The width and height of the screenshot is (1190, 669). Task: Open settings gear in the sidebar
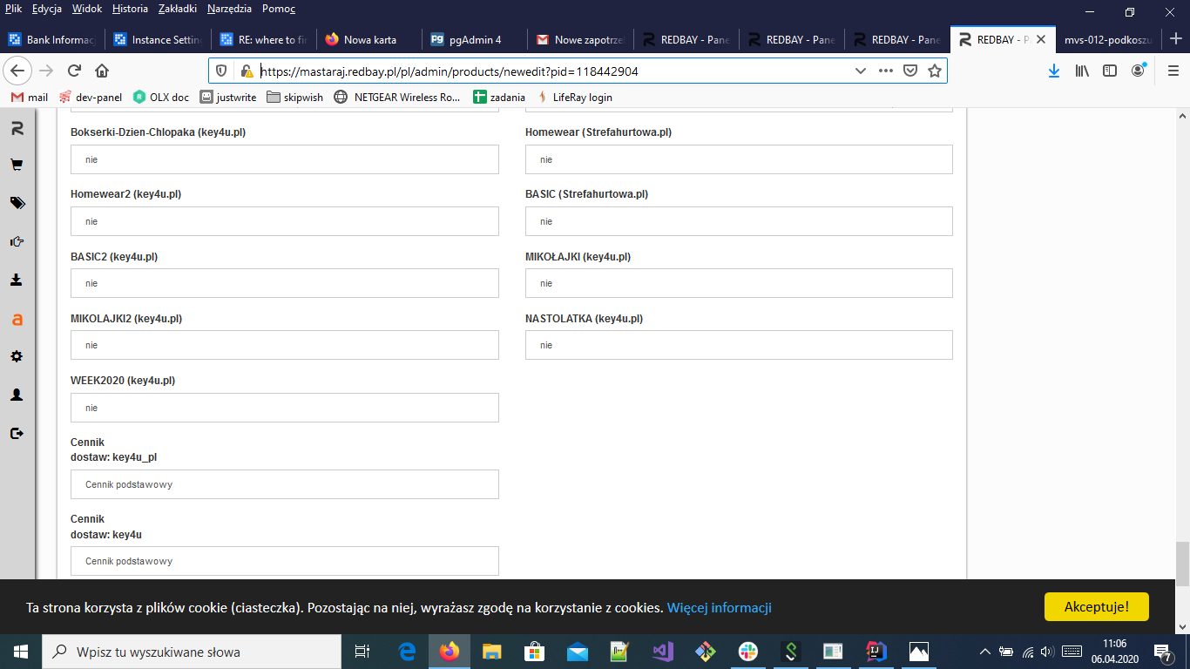pos(17,356)
